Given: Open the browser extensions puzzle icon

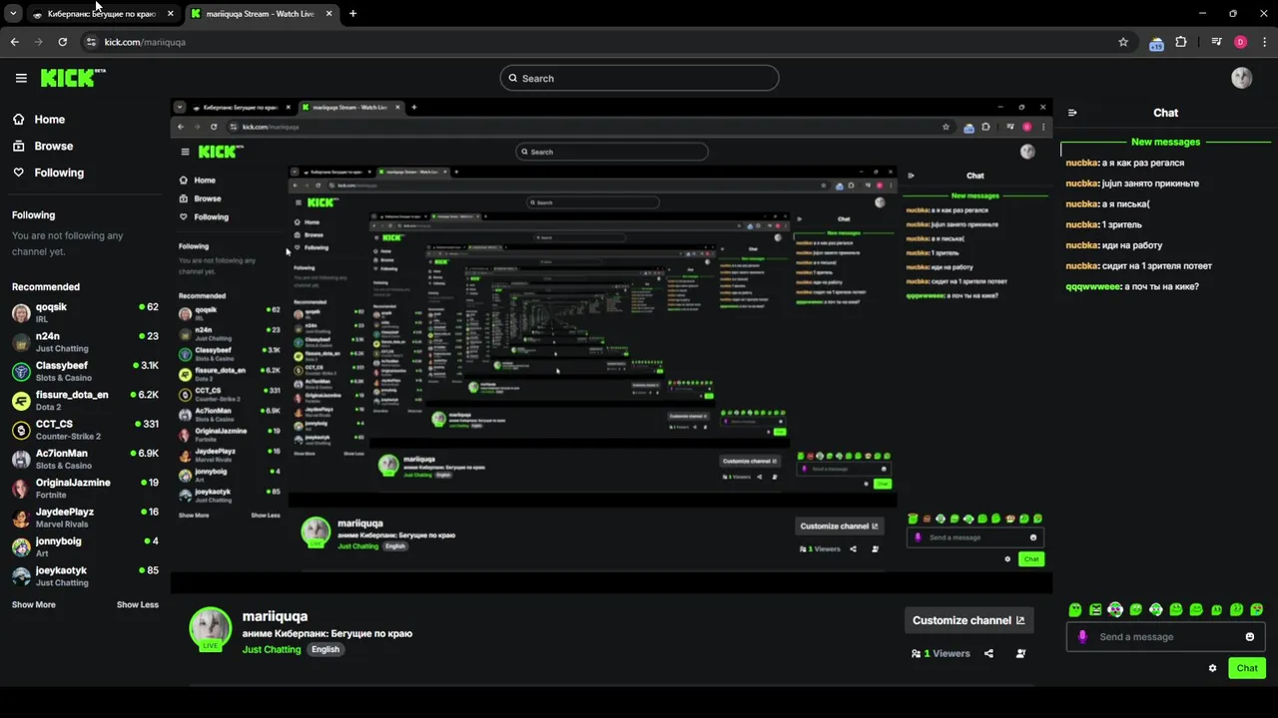Looking at the screenshot, I should click(1181, 42).
